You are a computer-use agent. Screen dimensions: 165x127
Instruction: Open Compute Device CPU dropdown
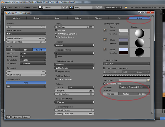pos(26,86)
